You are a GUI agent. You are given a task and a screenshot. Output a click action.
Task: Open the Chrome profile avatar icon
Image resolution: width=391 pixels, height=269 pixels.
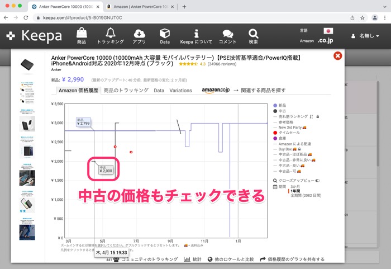coord(375,18)
